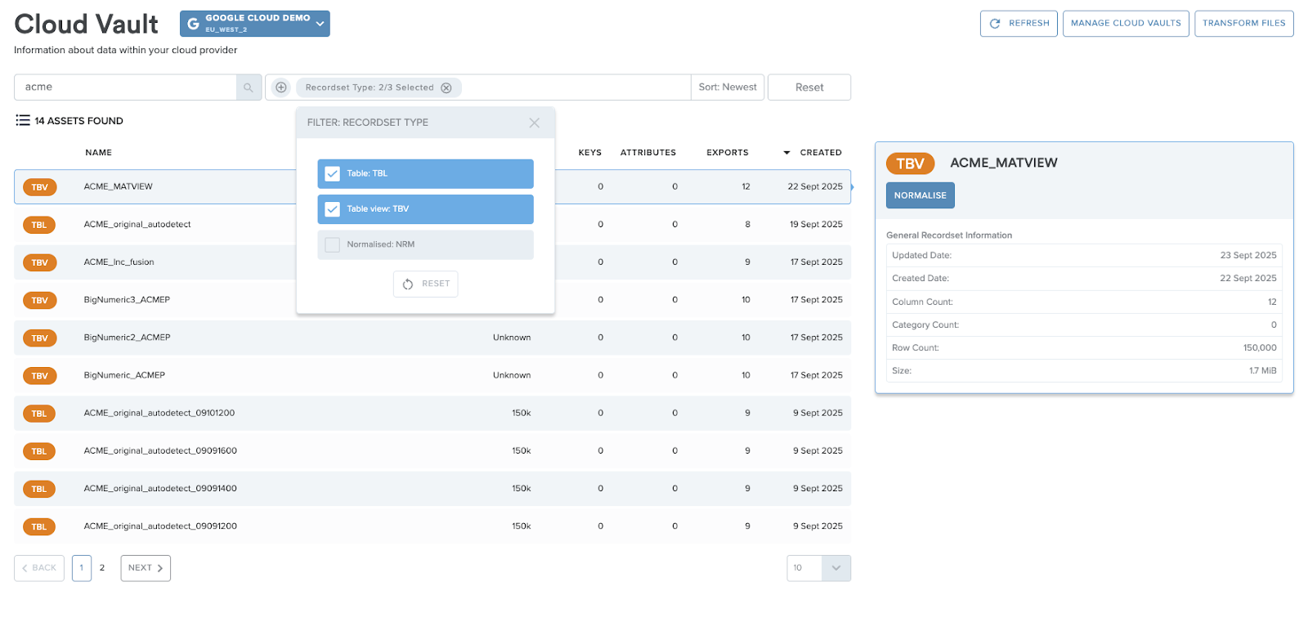Go to the Next page
Image resolution: width=1308 pixels, height=640 pixels.
click(146, 568)
